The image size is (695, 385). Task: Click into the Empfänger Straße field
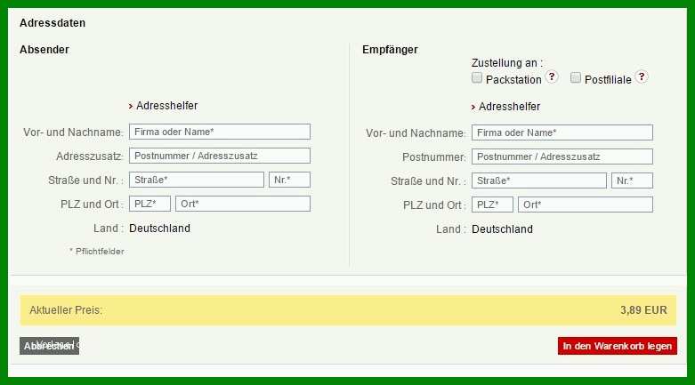click(539, 180)
